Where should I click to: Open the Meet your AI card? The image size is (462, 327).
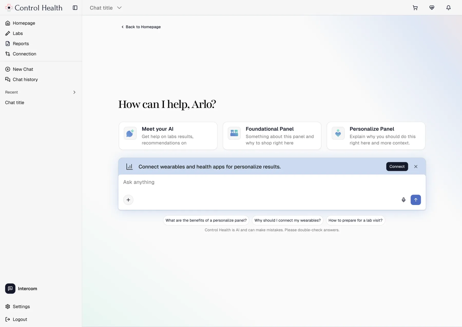pos(168,136)
